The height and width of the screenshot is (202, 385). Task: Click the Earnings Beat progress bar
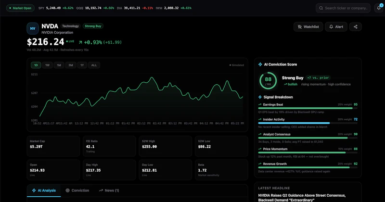308,108
